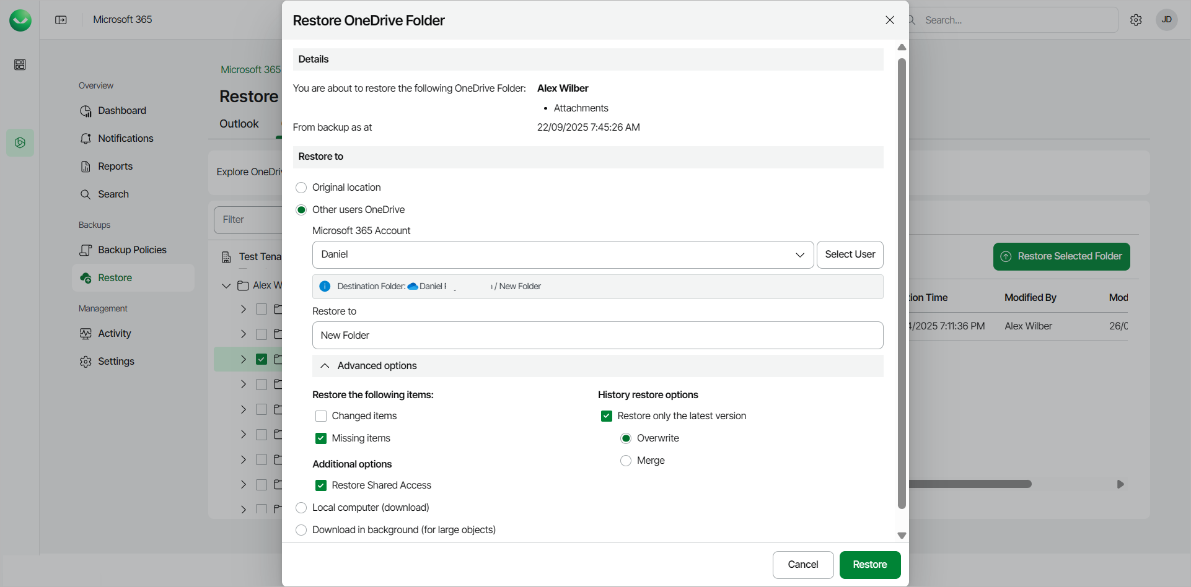
Task: Click the Select User button
Action: coord(850,254)
